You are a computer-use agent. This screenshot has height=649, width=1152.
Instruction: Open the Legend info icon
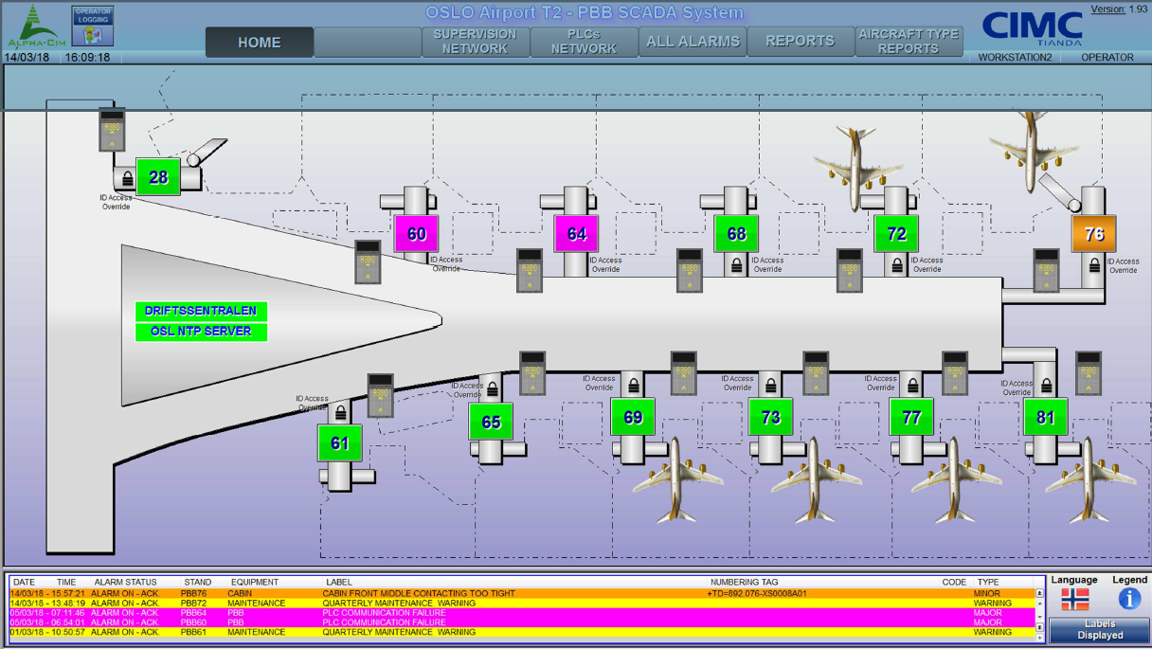[1129, 599]
